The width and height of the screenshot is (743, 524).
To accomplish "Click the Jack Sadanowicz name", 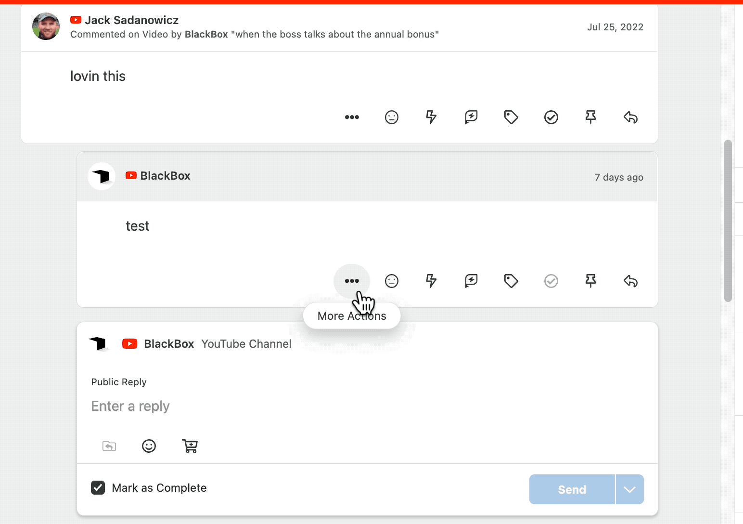I will [x=132, y=20].
